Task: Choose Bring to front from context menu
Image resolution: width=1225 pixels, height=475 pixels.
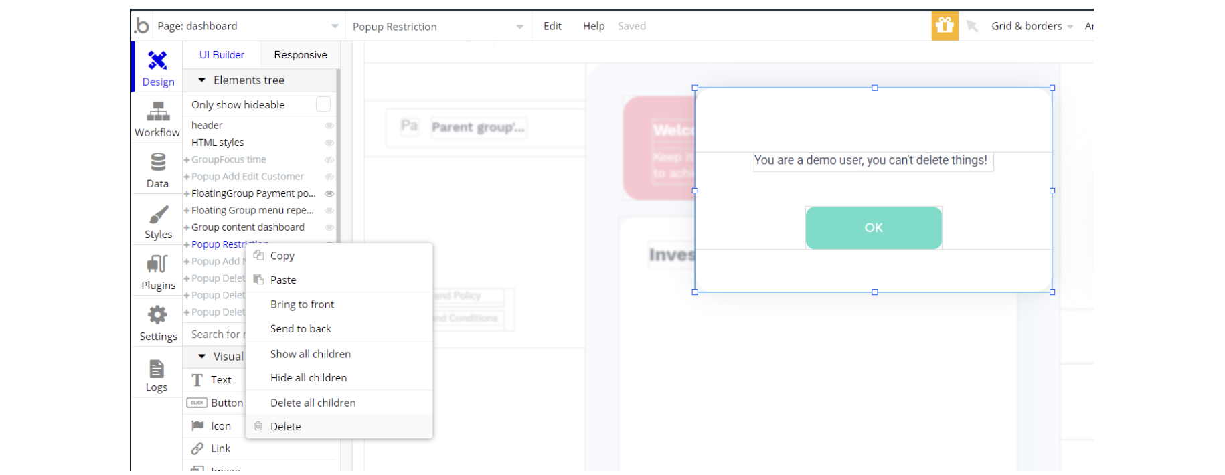Action: [x=302, y=304]
